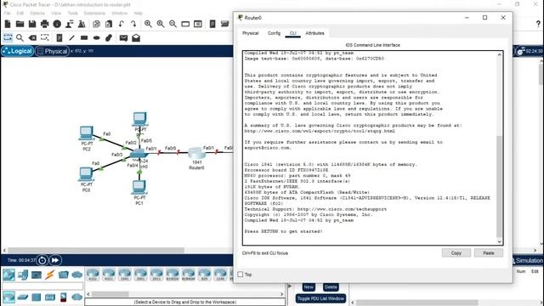Switch to Logical workspace view

tap(17, 51)
